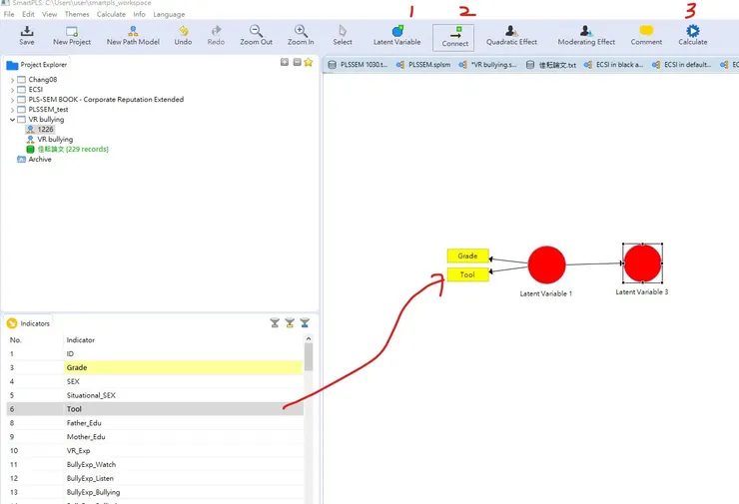Select the Mother_Edu indicator

coord(155,437)
